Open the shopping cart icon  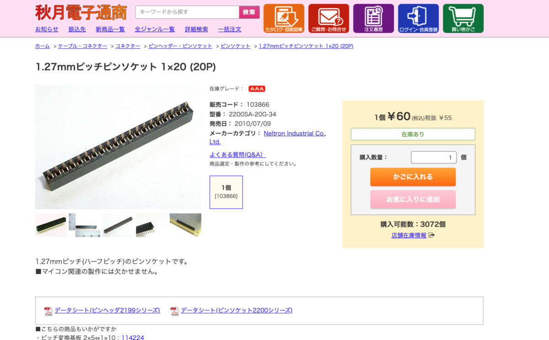coord(463,19)
